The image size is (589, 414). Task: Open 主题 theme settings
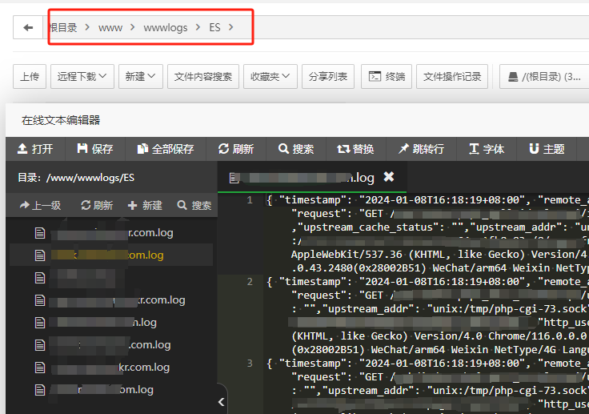coord(547,149)
